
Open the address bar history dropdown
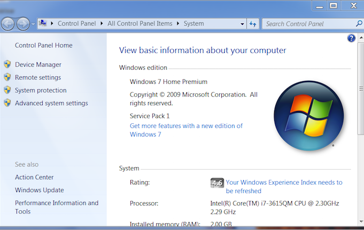coord(242,24)
